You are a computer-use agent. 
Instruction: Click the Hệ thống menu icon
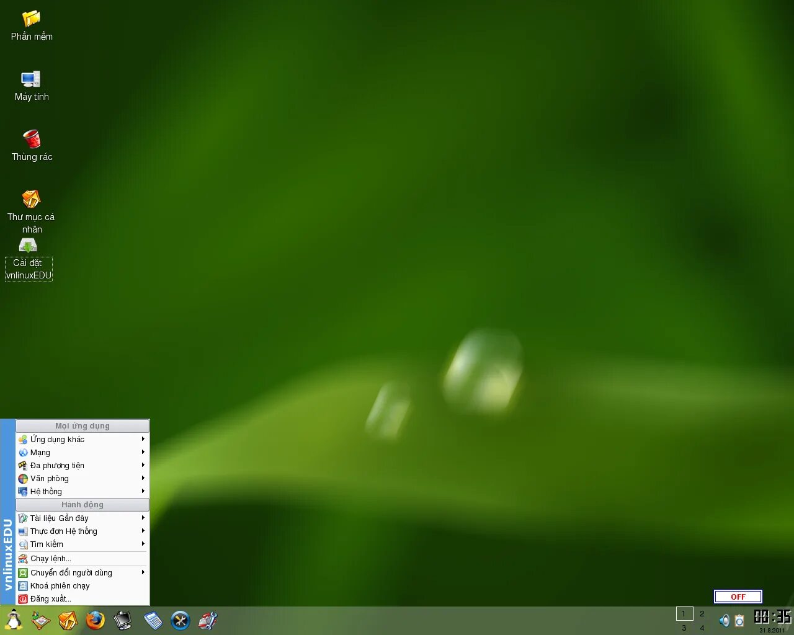coord(23,492)
